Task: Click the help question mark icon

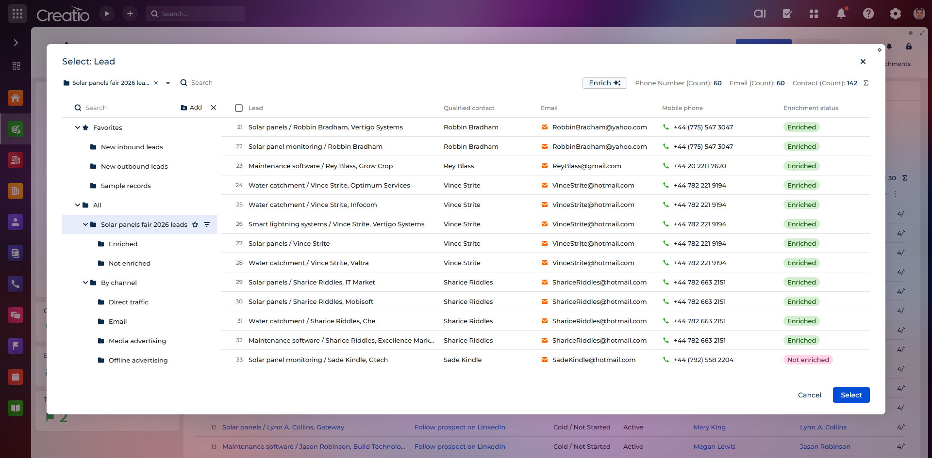Action: pos(868,14)
